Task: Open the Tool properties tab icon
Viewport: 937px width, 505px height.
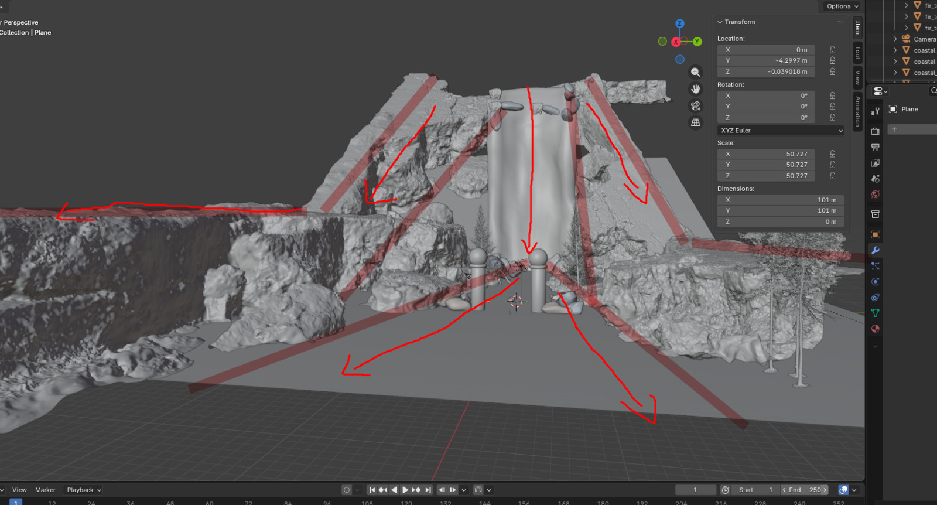Action: (876, 111)
